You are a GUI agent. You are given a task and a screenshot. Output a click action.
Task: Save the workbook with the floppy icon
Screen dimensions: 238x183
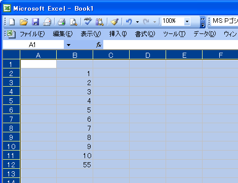pos(35,22)
